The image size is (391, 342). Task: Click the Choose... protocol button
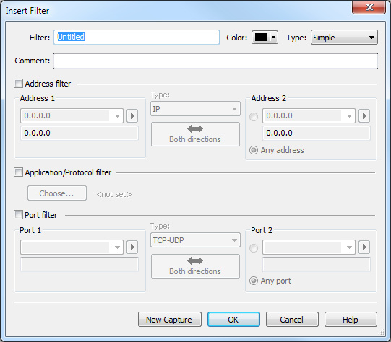pyautogui.click(x=57, y=193)
